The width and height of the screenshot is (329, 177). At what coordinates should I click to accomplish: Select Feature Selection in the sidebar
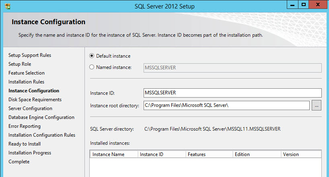click(27, 73)
